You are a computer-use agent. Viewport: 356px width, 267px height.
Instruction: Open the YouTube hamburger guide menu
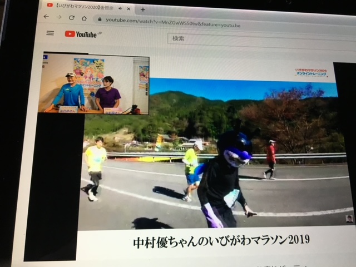[x=50, y=33]
